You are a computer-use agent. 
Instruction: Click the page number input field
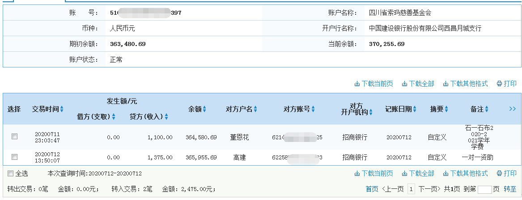tap(484, 189)
